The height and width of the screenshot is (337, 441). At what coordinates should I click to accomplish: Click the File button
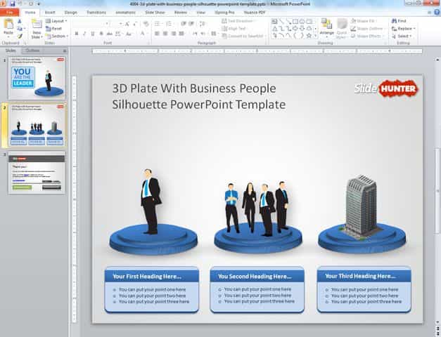click(x=11, y=12)
